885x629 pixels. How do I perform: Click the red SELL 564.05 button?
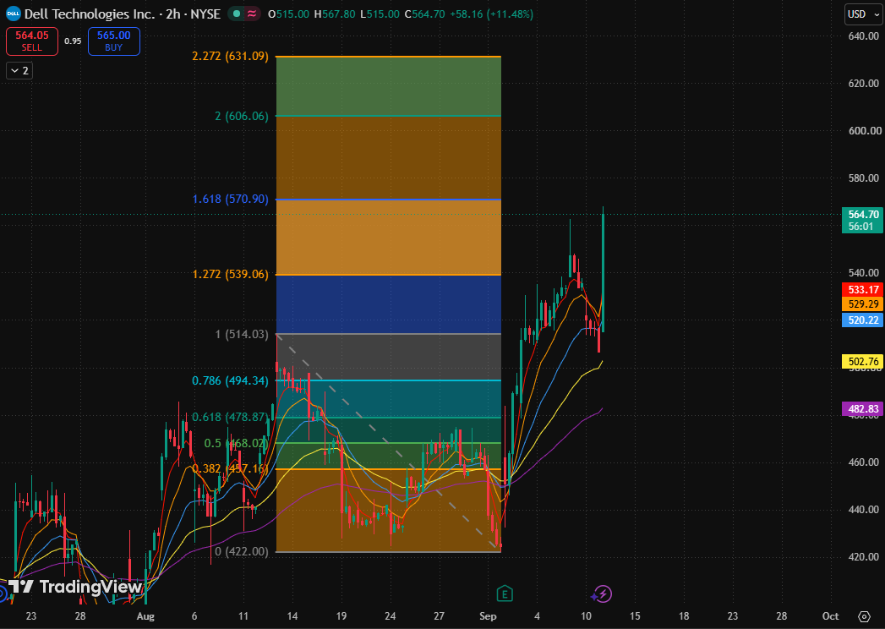pyautogui.click(x=32, y=41)
